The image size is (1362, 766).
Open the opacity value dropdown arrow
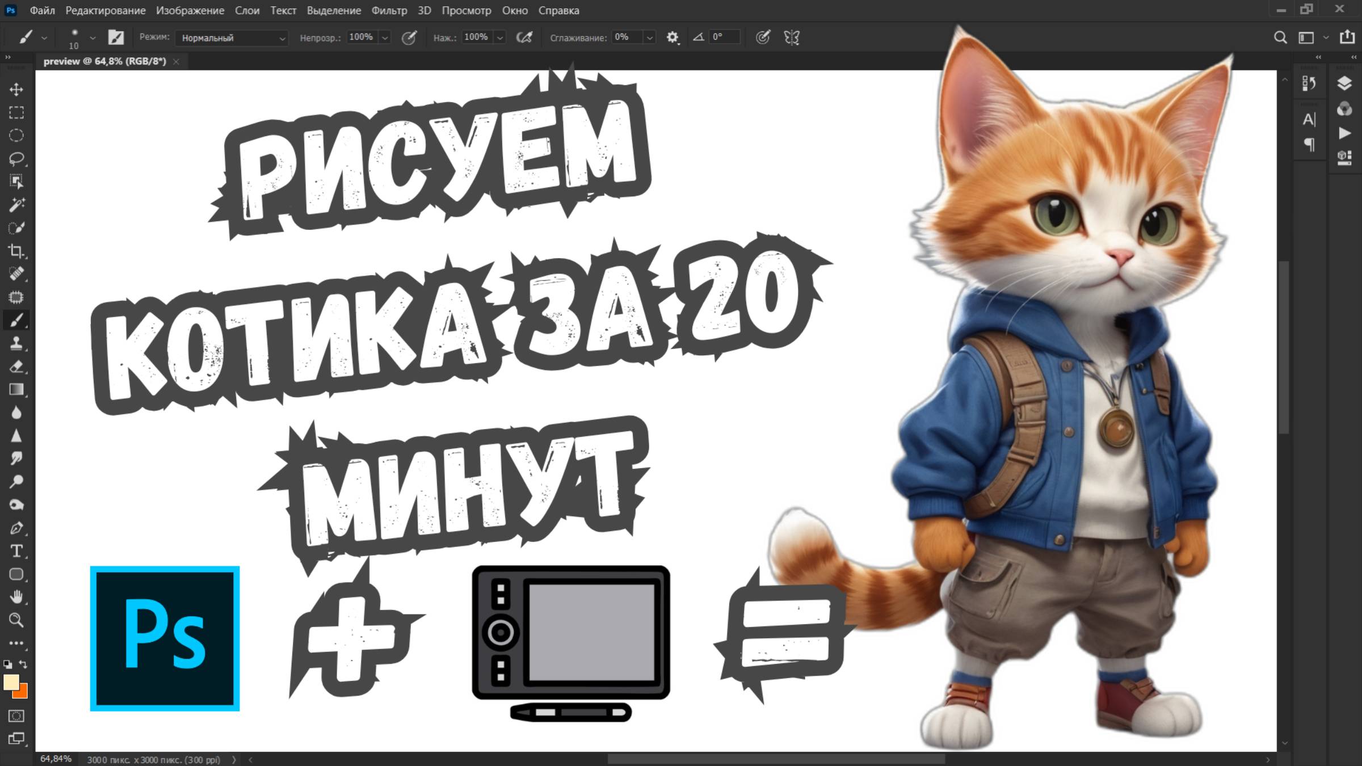click(385, 37)
